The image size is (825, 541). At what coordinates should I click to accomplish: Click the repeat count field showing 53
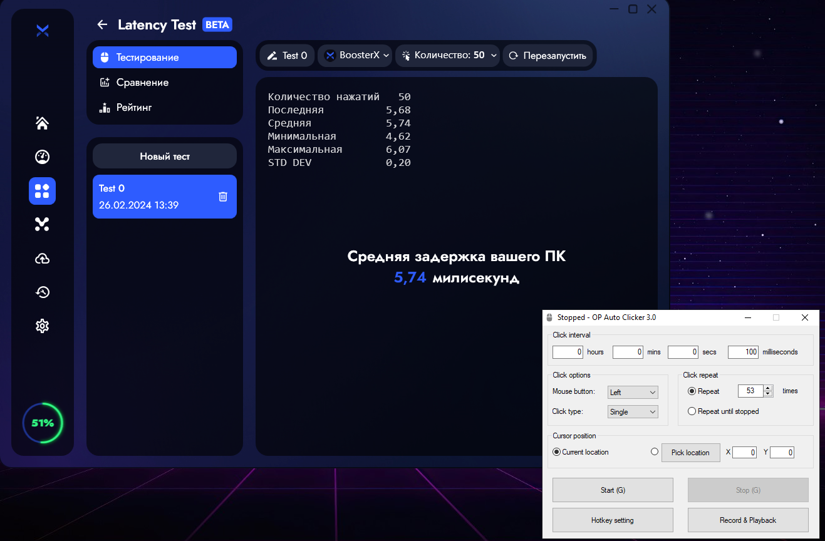point(750,391)
